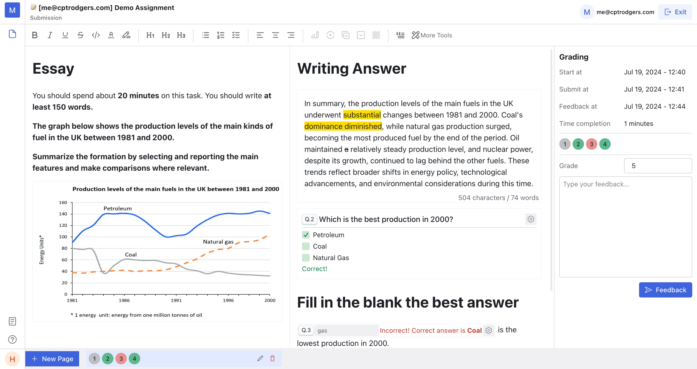Expand page 2 navigation item
697x369 pixels.
click(x=107, y=358)
